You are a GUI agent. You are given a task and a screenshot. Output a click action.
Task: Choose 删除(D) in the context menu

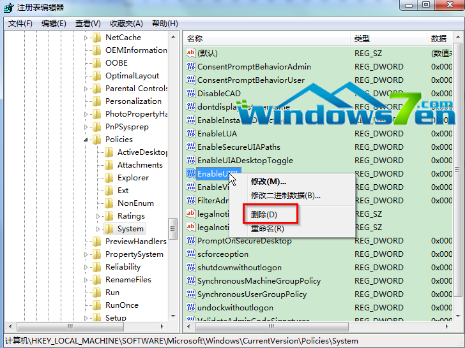264,215
